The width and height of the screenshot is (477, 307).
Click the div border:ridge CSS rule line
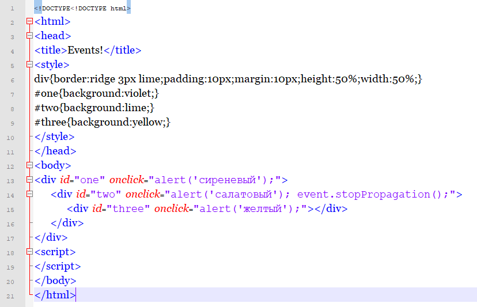(x=228, y=79)
